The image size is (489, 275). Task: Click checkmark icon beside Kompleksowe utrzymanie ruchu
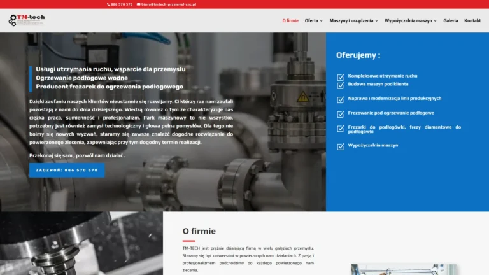(x=340, y=77)
